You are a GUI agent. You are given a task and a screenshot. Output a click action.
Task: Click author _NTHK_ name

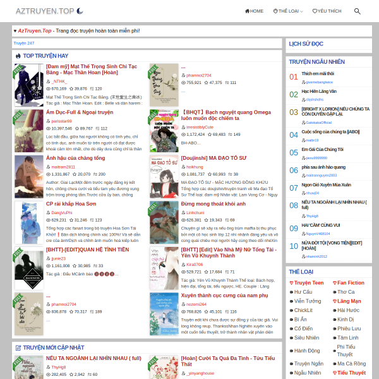[x=59, y=81]
